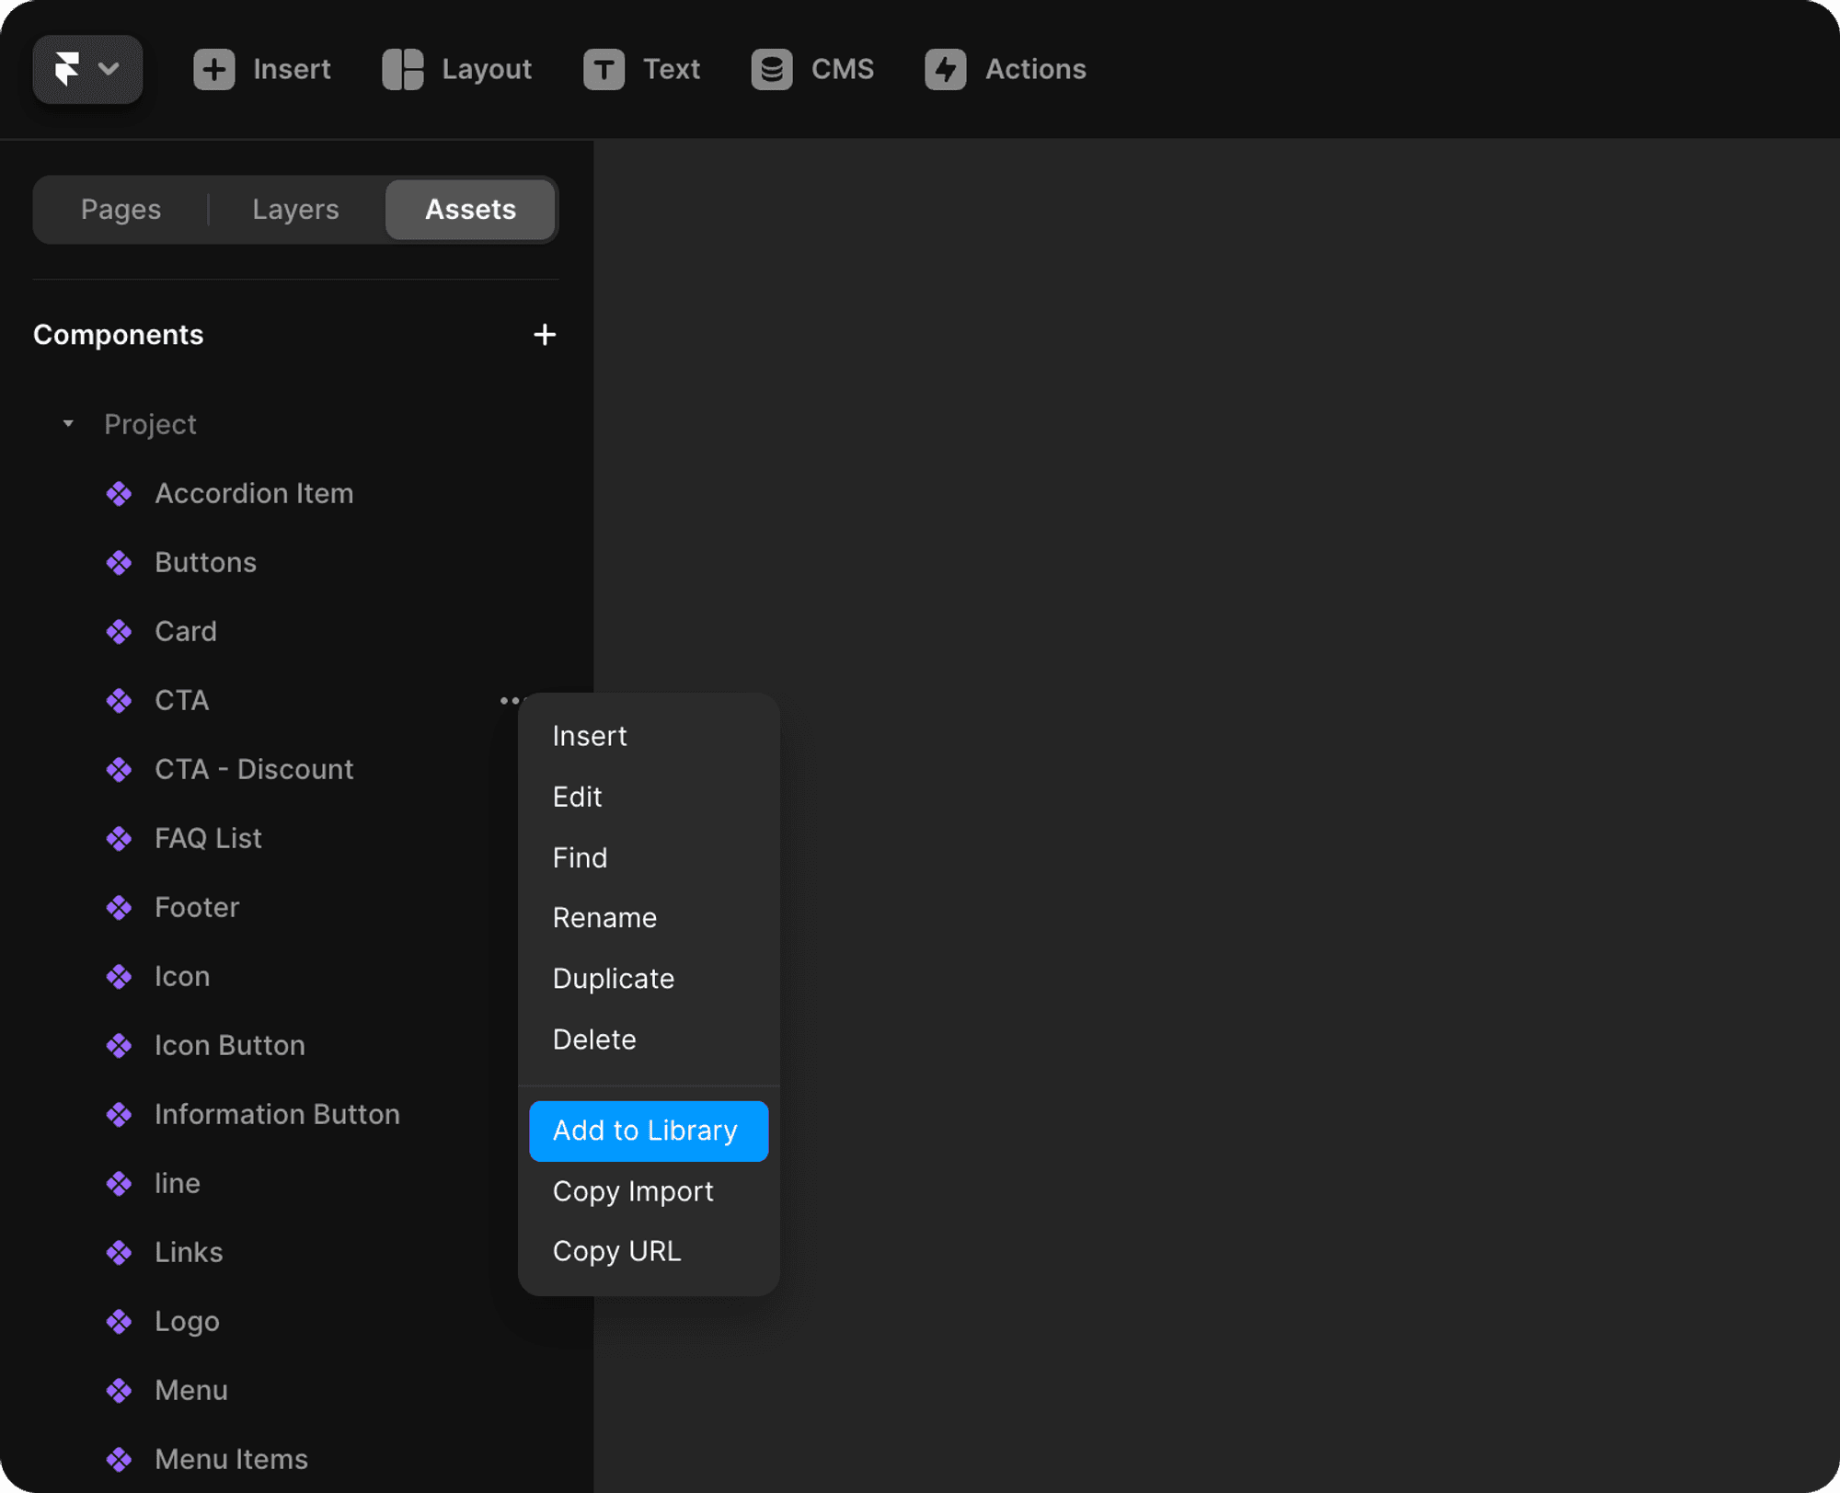Viewport: 1840px width, 1493px height.
Task: Click the Insert plus icon in toolbar
Action: [213, 69]
